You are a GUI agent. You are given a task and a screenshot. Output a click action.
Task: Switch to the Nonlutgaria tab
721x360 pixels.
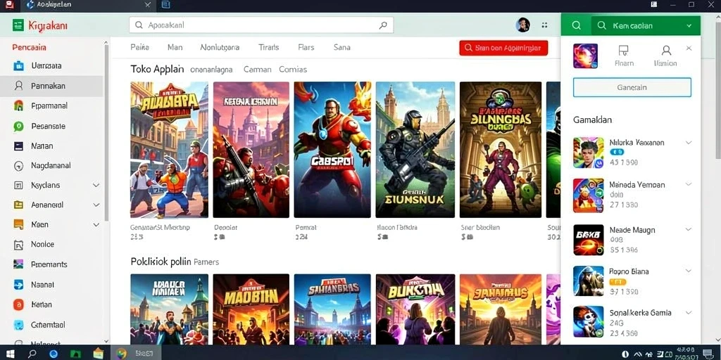pyautogui.click(x=220, y=47)
